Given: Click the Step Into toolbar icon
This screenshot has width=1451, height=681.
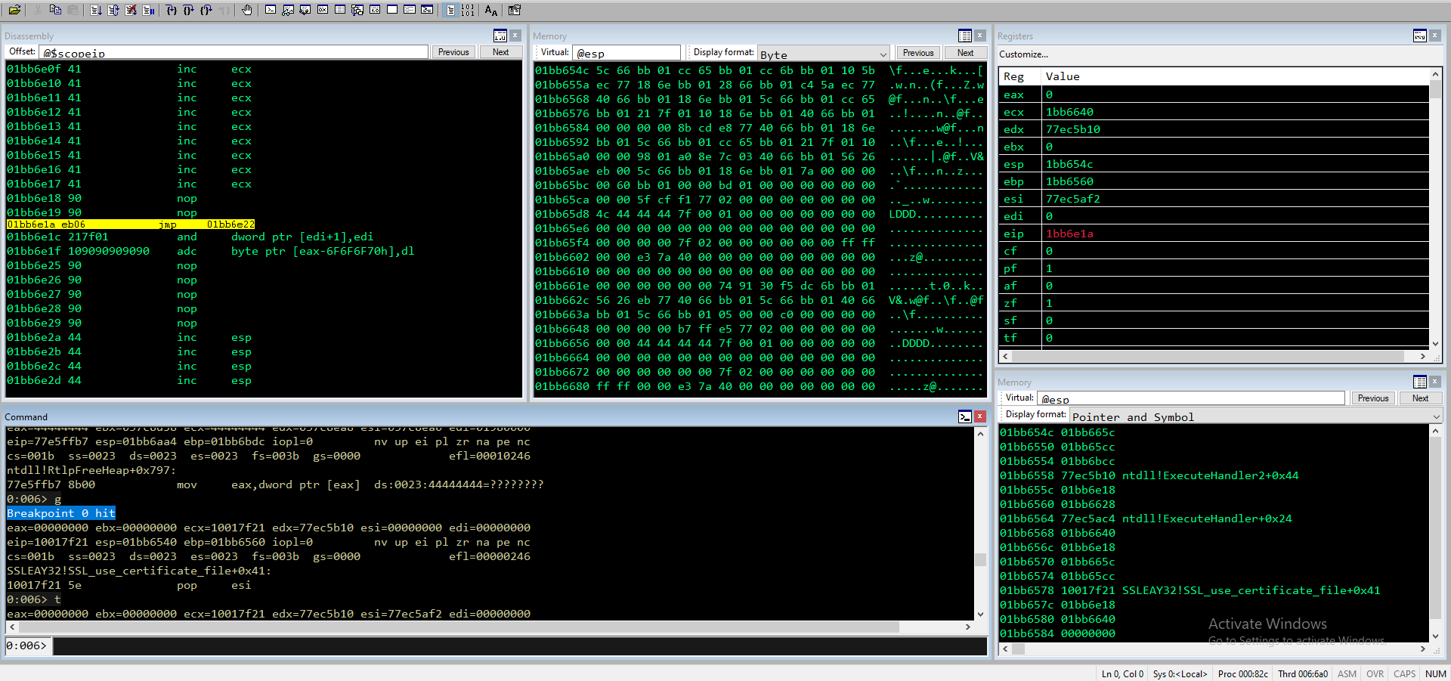Looking at the screenshot, I should point(172,10).
